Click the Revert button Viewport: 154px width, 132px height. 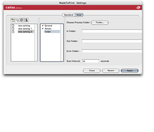coord(111,70)
